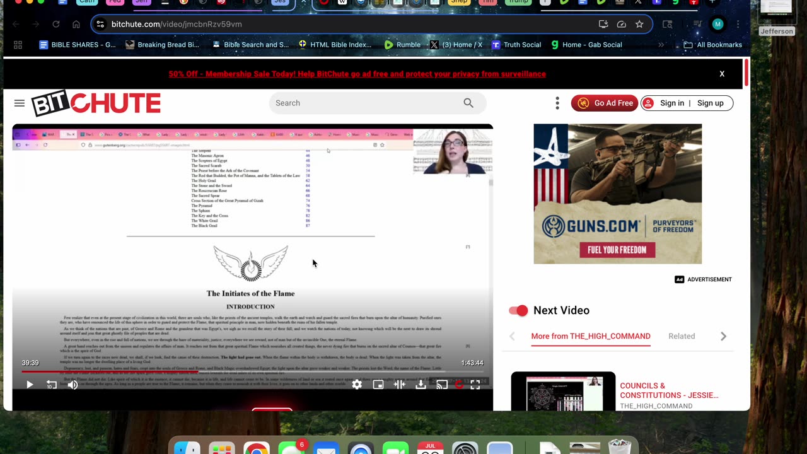This screenshot has width=807, height=454.
Task: Click the search magnifier icon
Action: (468, 103)
